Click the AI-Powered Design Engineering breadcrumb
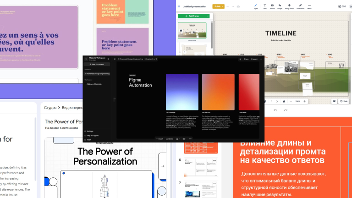Screen dimensions: 352x198 tap(130, 59)
